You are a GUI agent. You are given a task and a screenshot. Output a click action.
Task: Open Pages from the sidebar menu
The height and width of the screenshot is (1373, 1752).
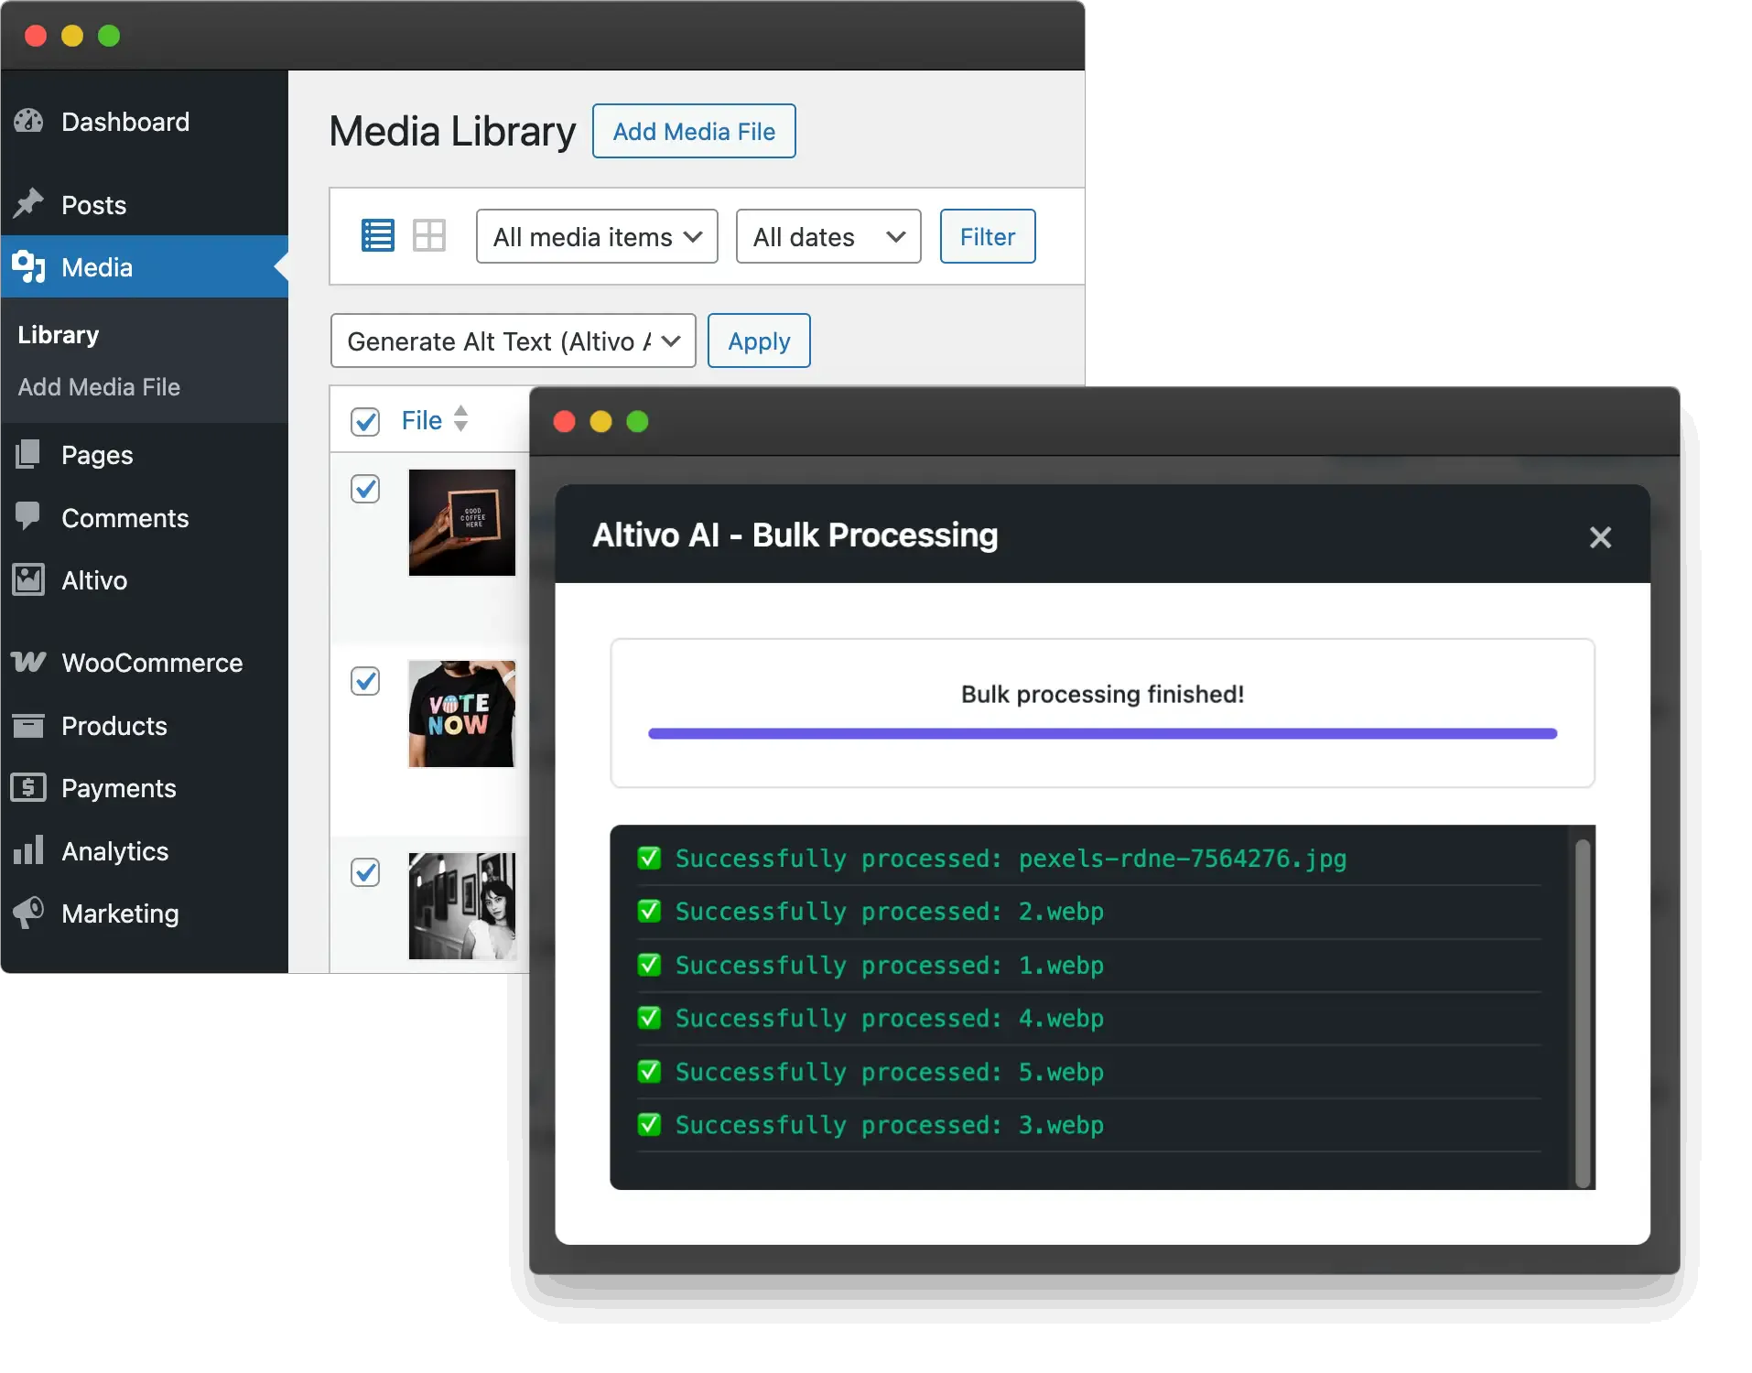pos(145,455)
